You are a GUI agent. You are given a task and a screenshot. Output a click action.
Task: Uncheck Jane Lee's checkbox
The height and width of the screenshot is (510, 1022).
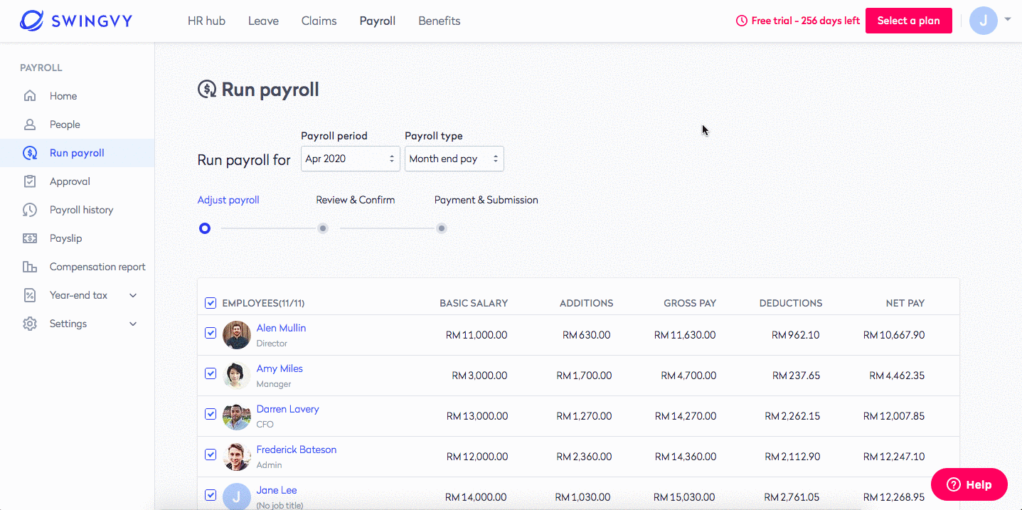(211, 495)
